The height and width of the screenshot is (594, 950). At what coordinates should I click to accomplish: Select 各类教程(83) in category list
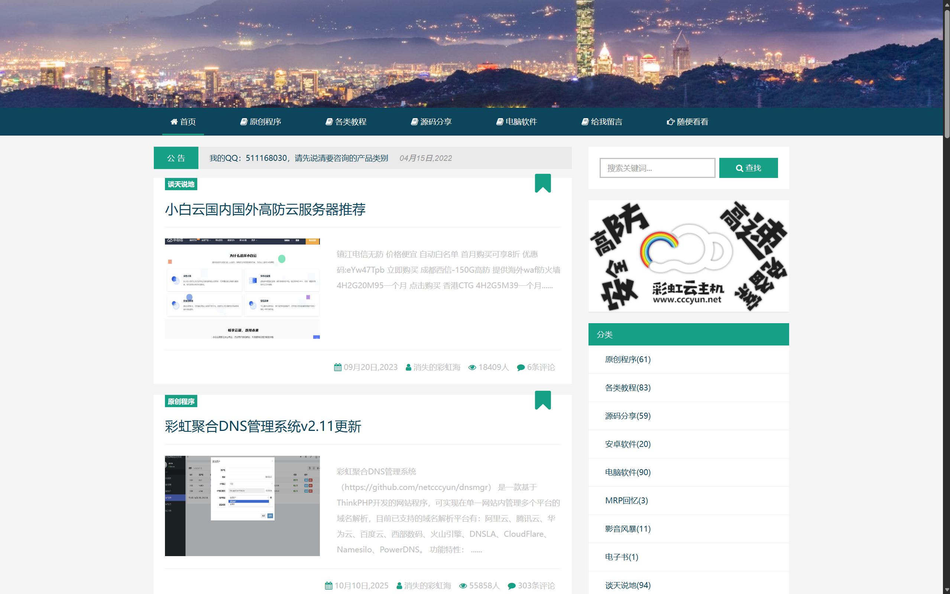[628, 388]
